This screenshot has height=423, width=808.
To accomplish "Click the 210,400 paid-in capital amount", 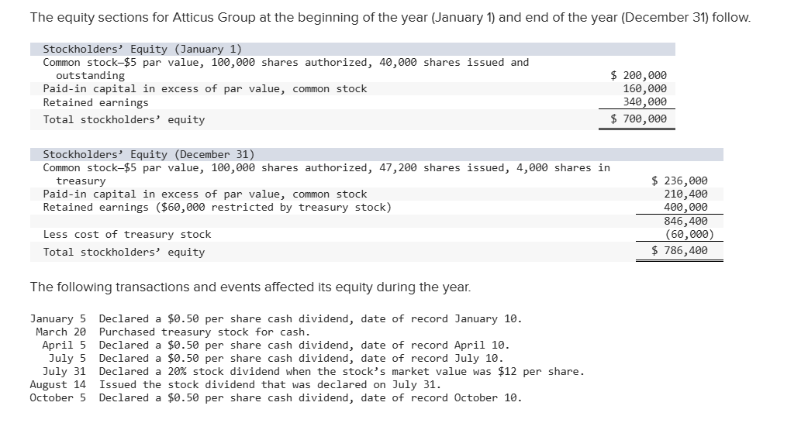I will [x=685, y=194].
